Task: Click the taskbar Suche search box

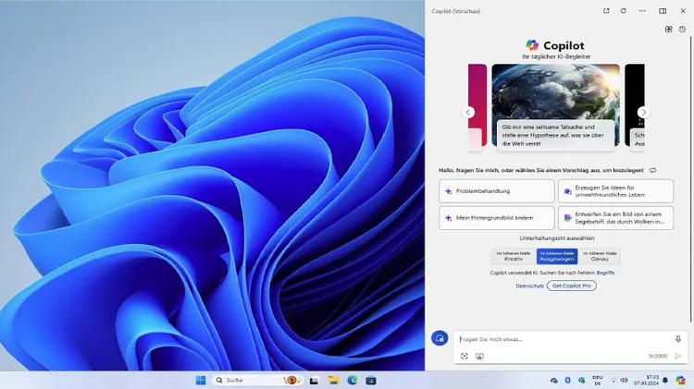Action: [x=257, y=380]
